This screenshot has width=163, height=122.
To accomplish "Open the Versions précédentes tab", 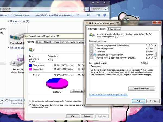I will point(77,42).
